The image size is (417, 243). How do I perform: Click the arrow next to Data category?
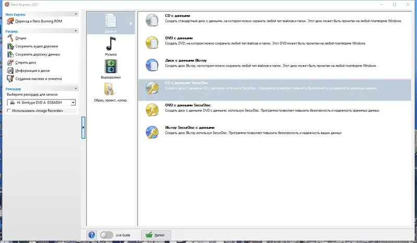click(131, 23)
